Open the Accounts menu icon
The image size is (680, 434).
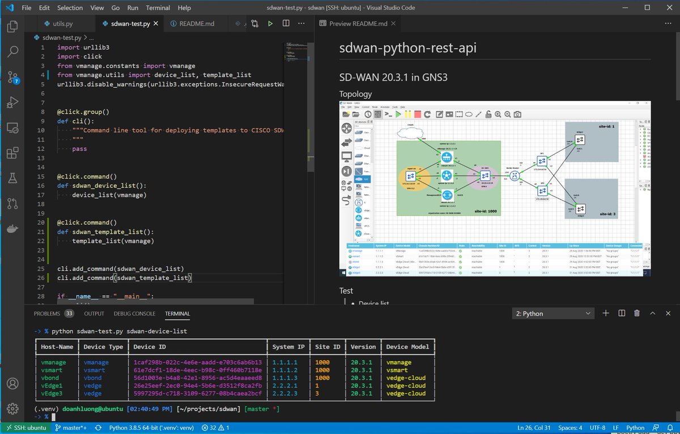pyautogui.click(x=12, y=383)
